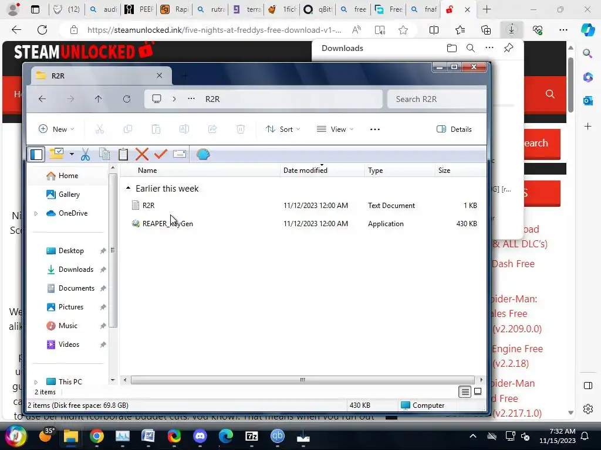Switch to the 1fich browser tab
This screenshot has height=450, width=601.
coord(282,9)
